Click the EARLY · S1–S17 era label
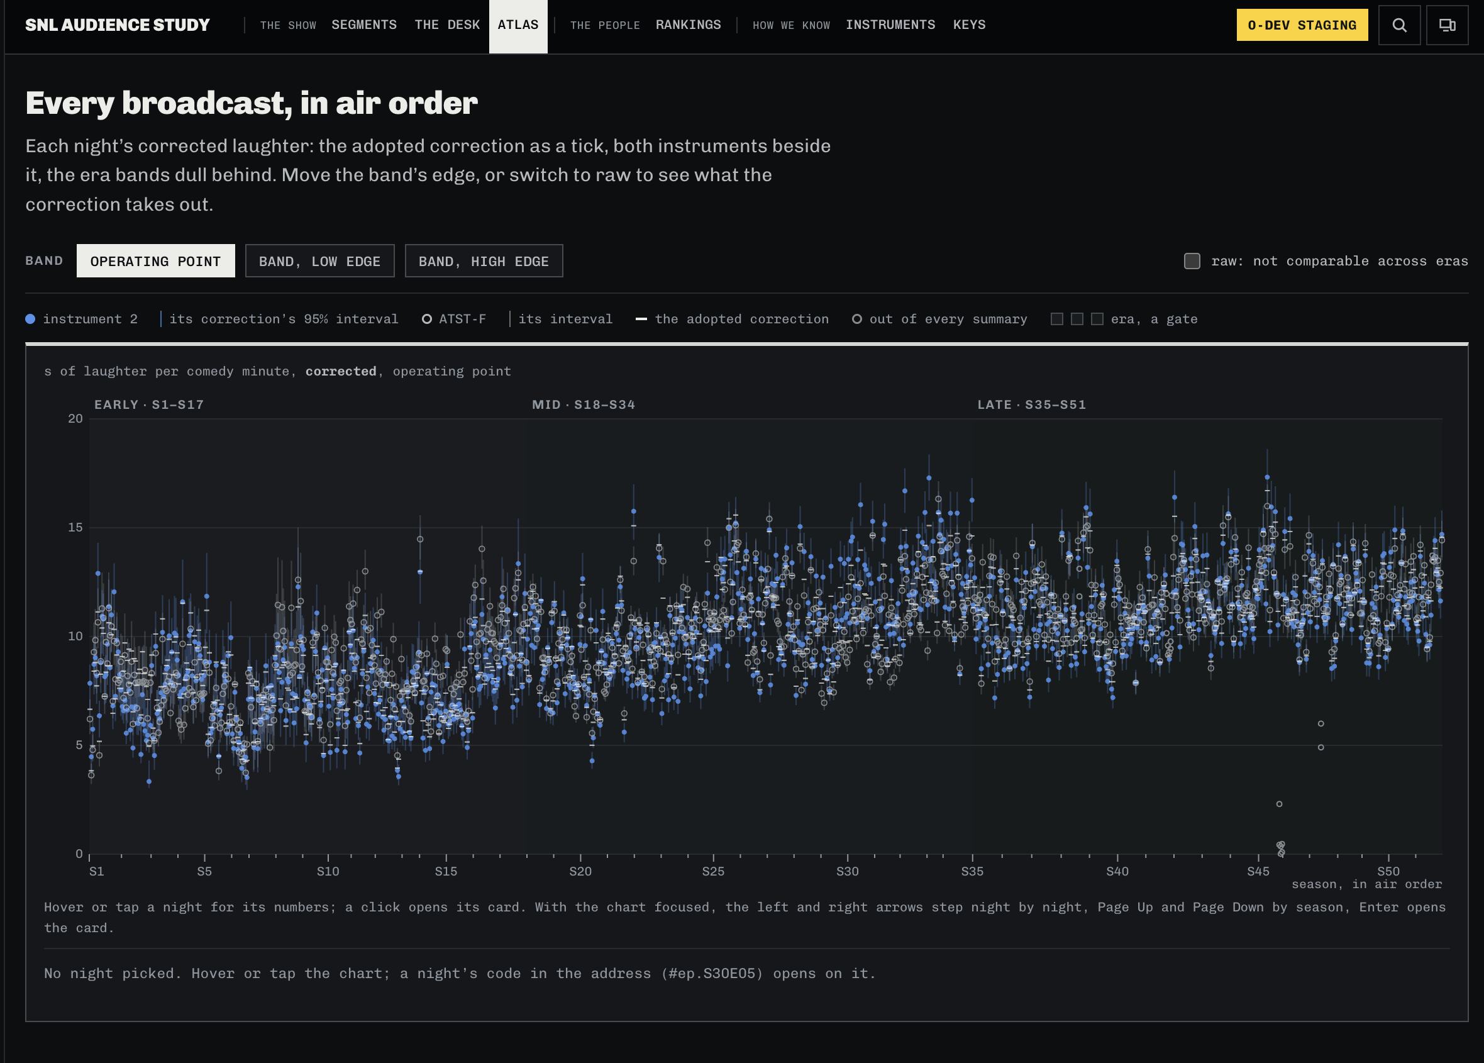The image size is (1484, 1063). click(149, 404)
